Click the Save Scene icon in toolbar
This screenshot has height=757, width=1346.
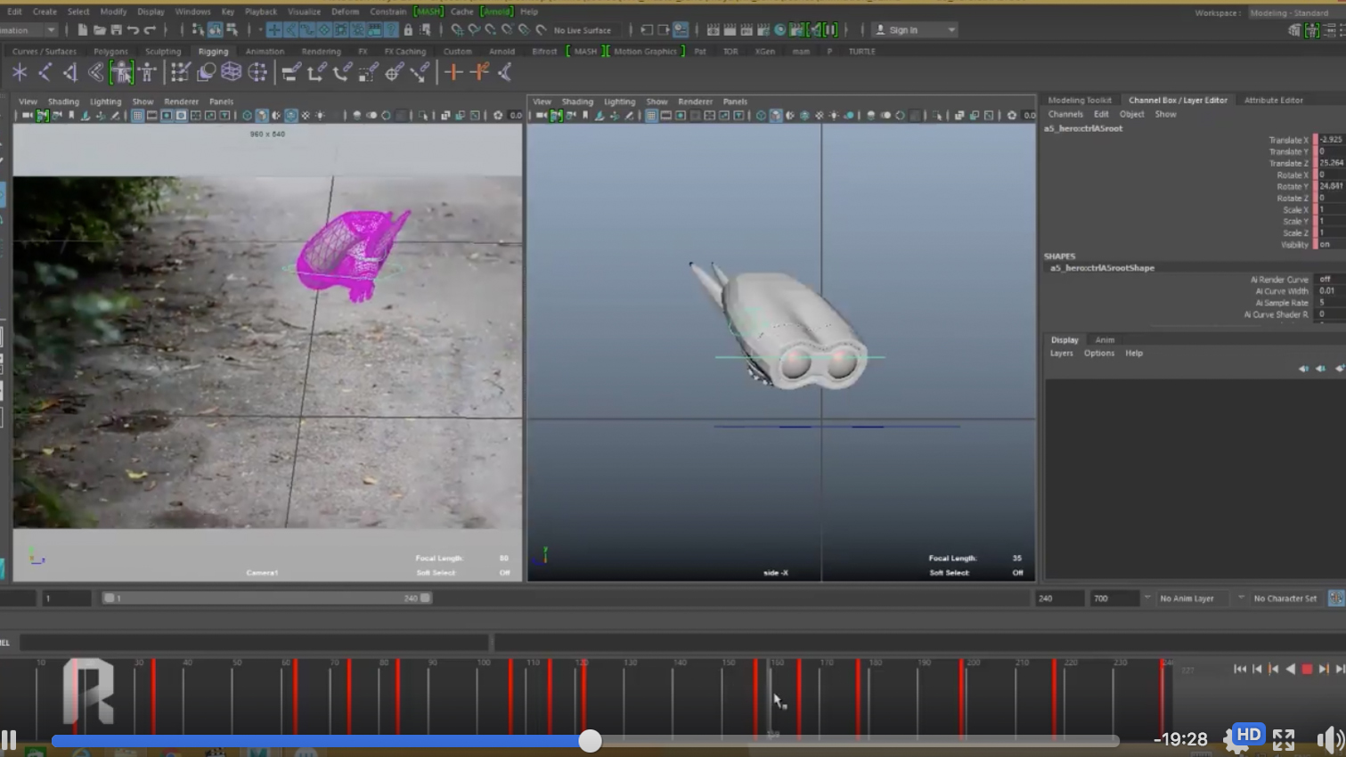(x=116, y=30)
